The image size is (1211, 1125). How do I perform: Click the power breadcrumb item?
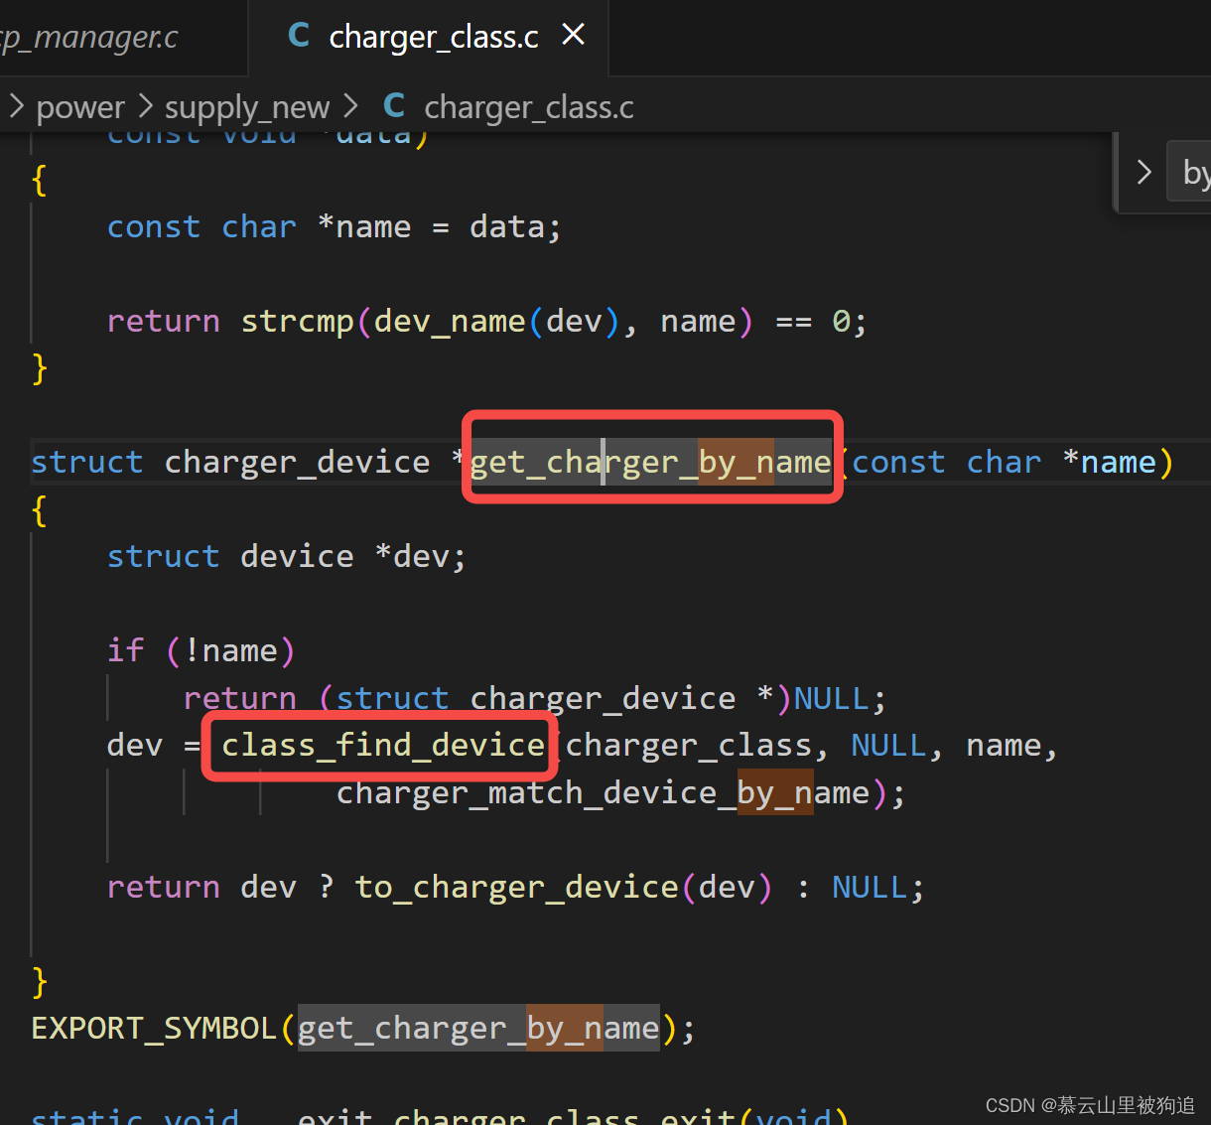pos(79,104)
